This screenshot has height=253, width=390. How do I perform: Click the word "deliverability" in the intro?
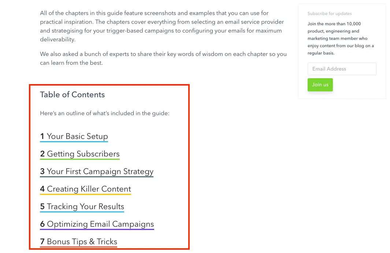pos(57,39)
